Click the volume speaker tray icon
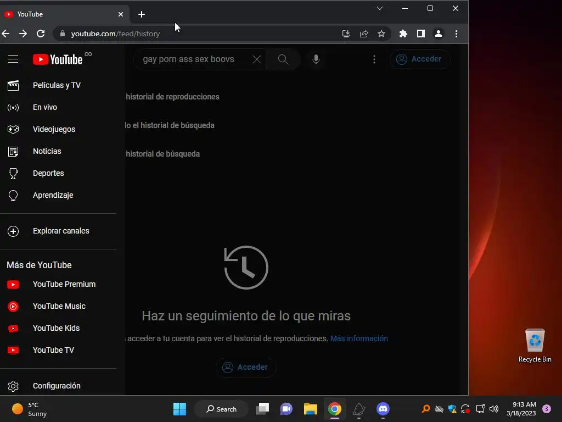Screen dimensions: 562x422 pos(494,409)
